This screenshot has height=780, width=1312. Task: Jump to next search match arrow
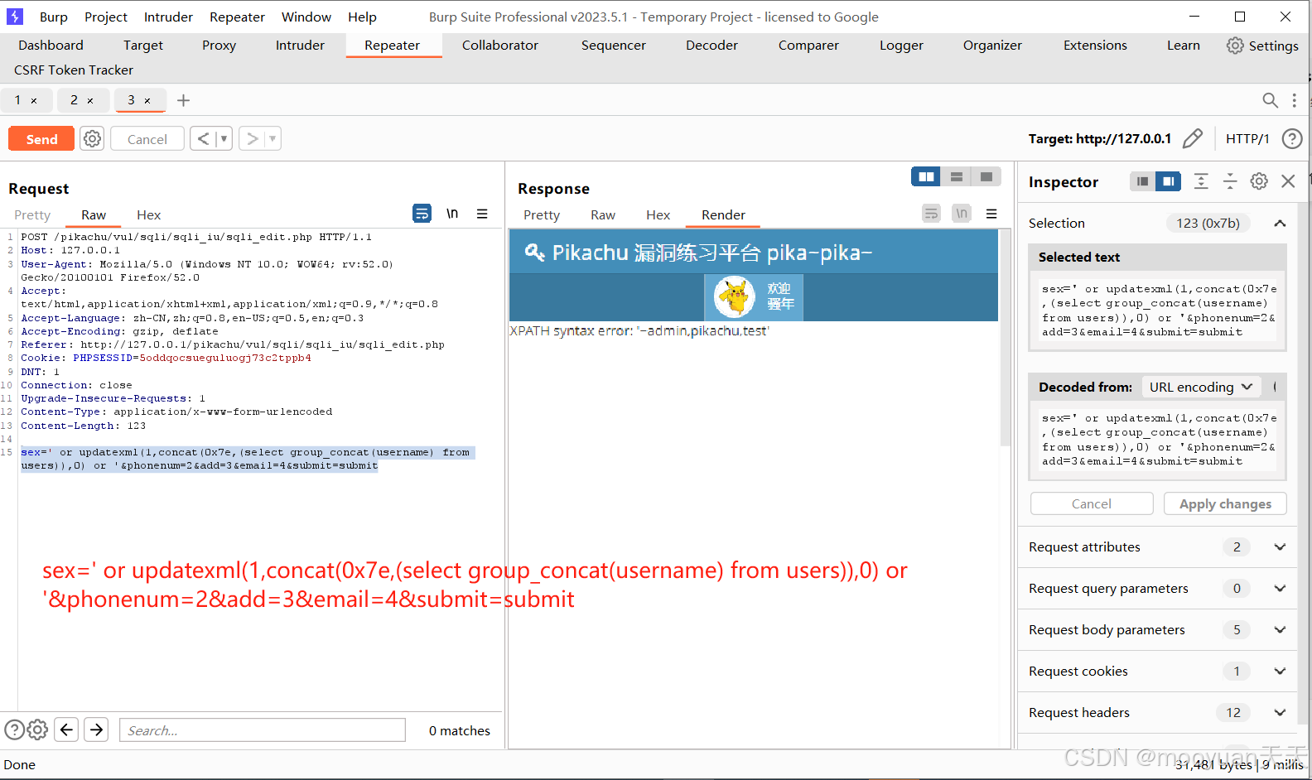97,729
